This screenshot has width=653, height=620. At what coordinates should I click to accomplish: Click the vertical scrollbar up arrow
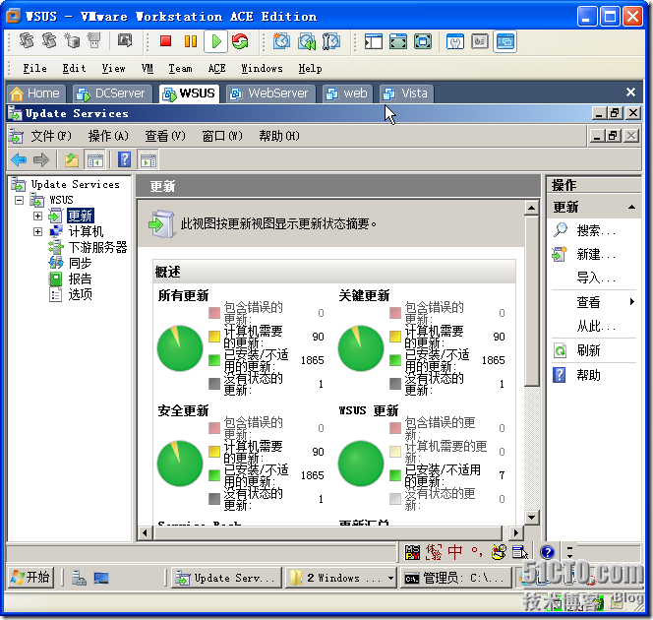click(531, 207)
